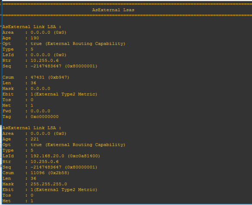This screenshot has height=205, width=252.
Task: Select the 'Area' line directly above Age 221
Action: pyautogui.click(x=35, y=133)
